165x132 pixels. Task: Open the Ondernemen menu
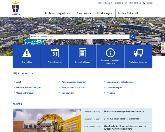pyautogui.click(x=84, y=13)
